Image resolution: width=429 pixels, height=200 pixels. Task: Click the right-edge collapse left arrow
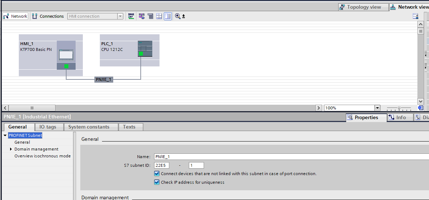pyautogui.click(x=426, y=56)
